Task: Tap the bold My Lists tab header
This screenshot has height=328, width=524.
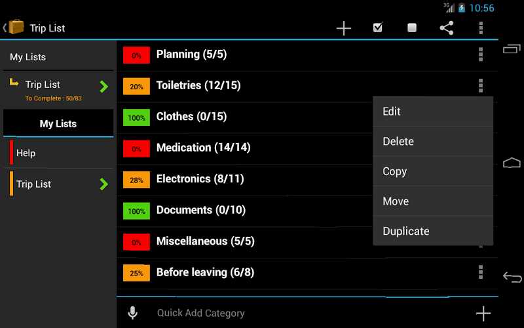Action: tap(58, 124)
